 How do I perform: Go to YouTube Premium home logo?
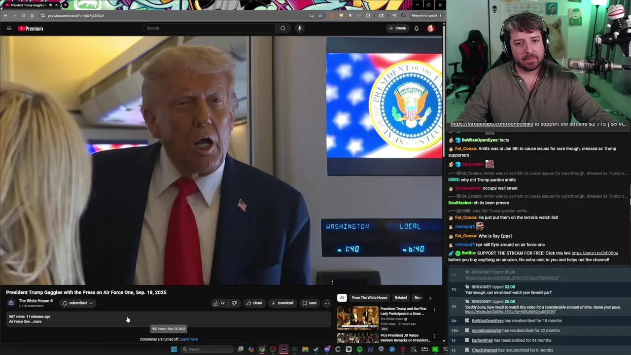tap(31, 29)
